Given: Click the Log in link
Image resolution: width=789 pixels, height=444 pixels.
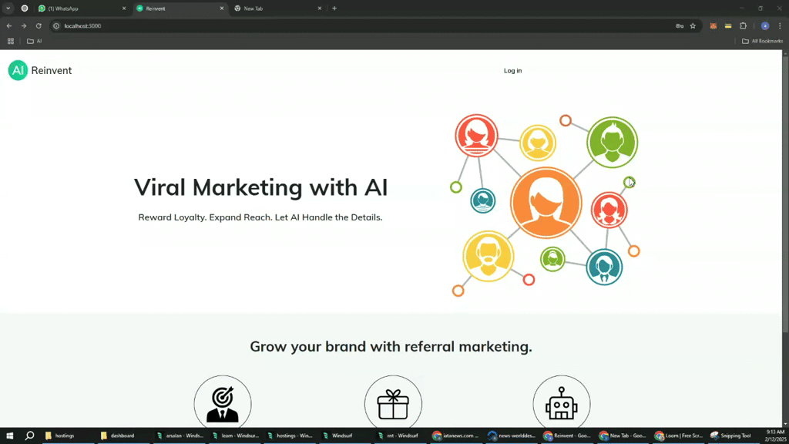Looking at the screenshot, I should tap(512, 70).
